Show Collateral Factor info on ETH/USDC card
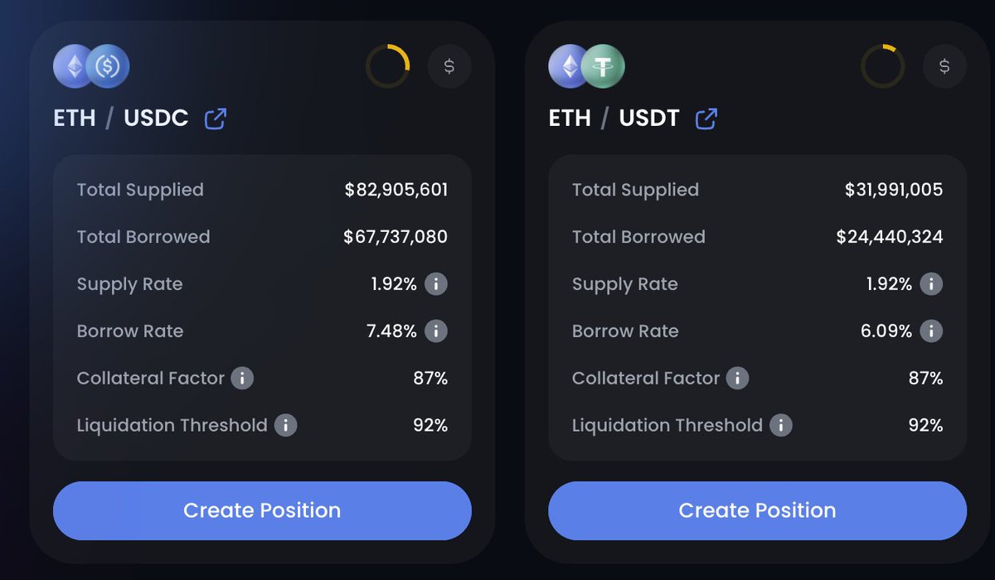Screen dimensions: 995x580 (x=242, y=379)
